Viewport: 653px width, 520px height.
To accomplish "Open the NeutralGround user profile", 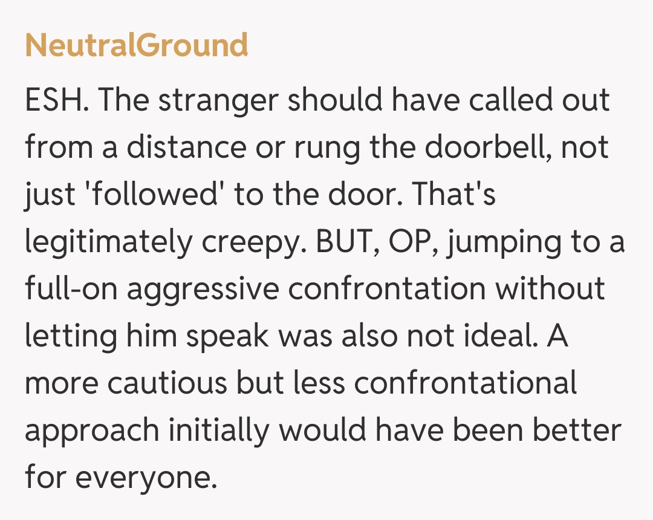I will tap(137, 45).
